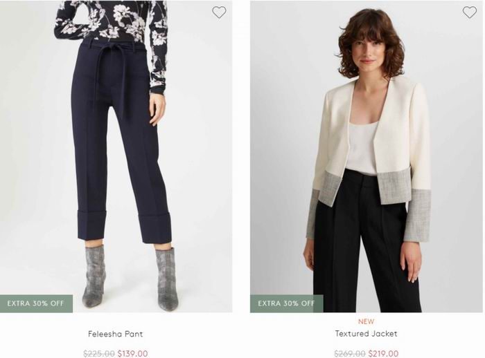The height and width of the screenshot is (358, 485).
Task: Open the Feleesha Pant product name link
Action: pos(116,334)
